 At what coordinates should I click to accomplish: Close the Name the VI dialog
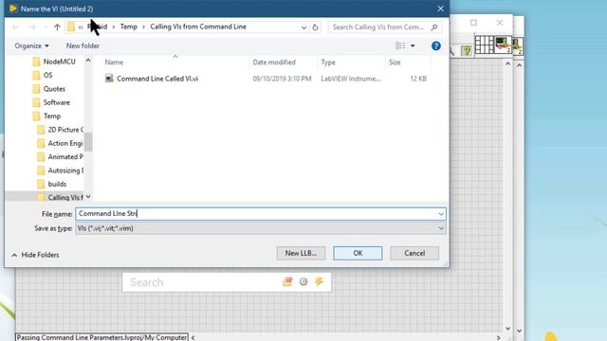click(x=440, y=9)
